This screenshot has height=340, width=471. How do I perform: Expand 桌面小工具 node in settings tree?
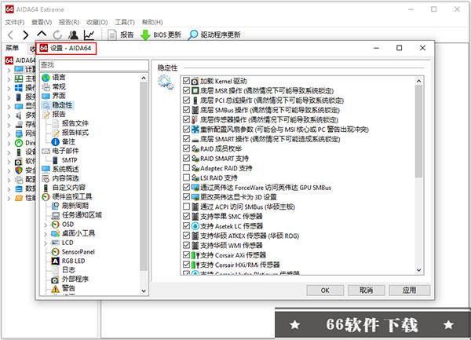46,234
